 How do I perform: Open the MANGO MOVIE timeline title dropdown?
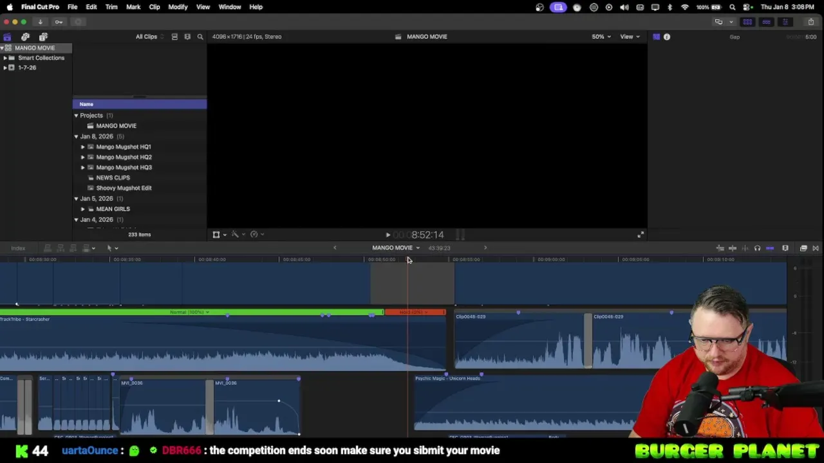tap(395, 248)
